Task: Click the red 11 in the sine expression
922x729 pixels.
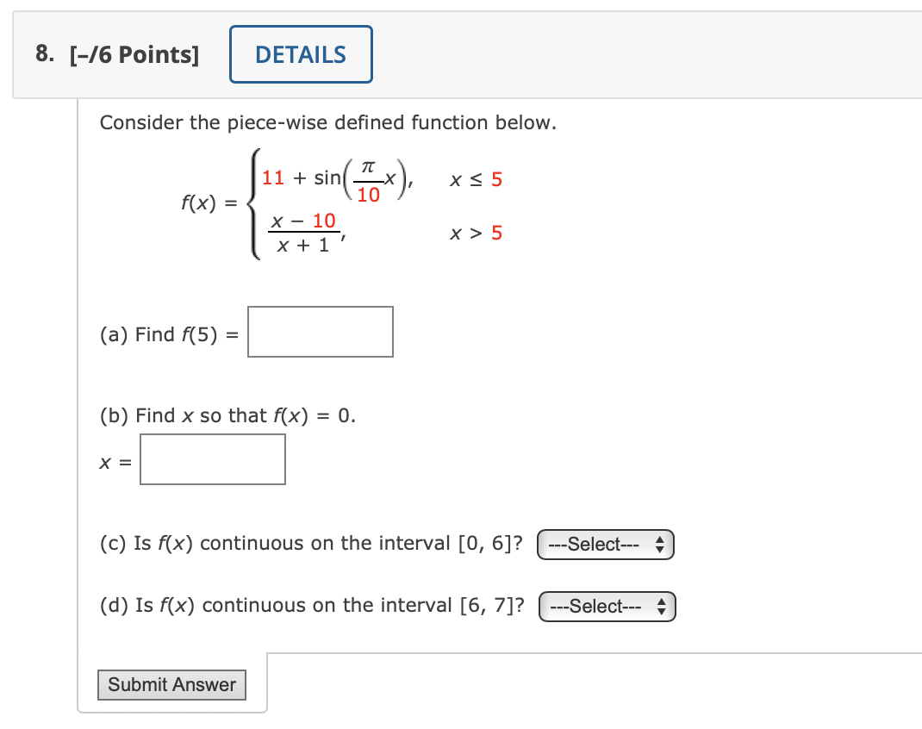Action: point(273,177)
